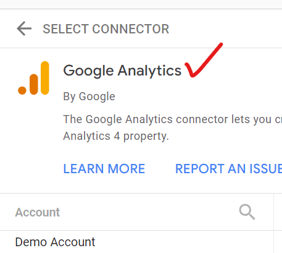
Task: Click the Google Analytics bar chart logo
Action: [33, 78]
